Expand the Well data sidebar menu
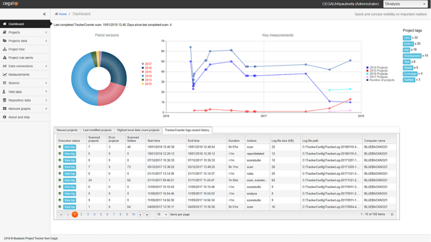This screenshot has width=431, height=242. pyautogui.click(x=46, y=91)
